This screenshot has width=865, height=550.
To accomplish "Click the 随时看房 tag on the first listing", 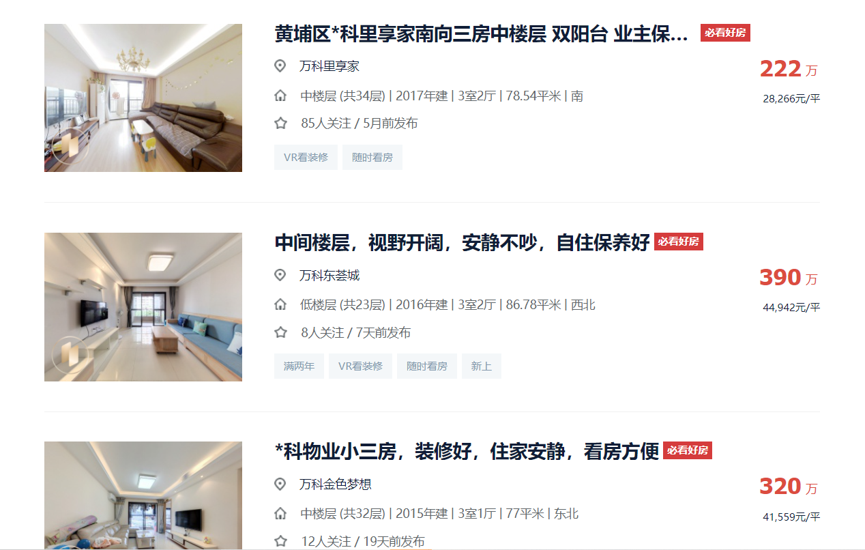I will 372,157.
